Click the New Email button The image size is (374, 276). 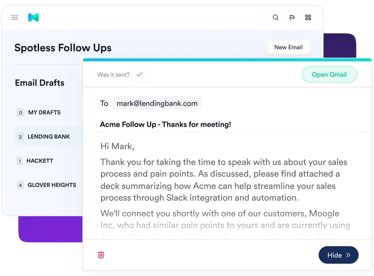tap(288, 47)
